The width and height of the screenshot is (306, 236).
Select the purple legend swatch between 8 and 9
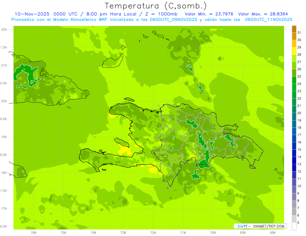pyautogui.click(x=294, y=197)
